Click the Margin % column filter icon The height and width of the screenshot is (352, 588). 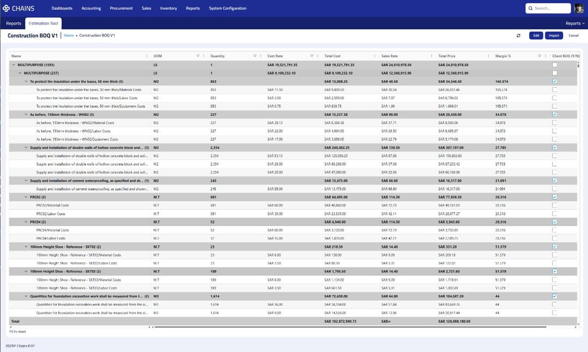pyautogui.click(x=538, y=56)
